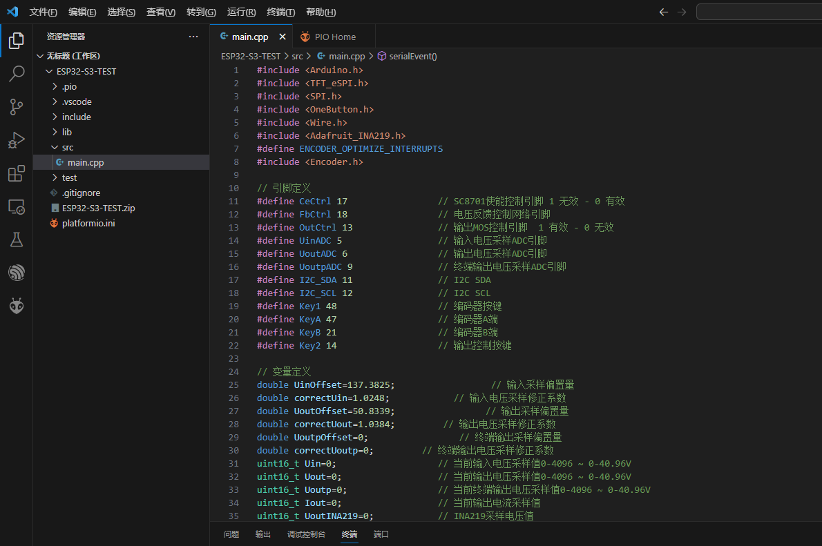Open platformio.ini in the explorer

click(x=121, y=223)
